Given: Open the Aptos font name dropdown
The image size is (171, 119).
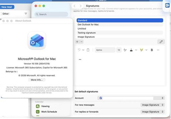Looking at the screenshot, I should [x=105, y=50].
